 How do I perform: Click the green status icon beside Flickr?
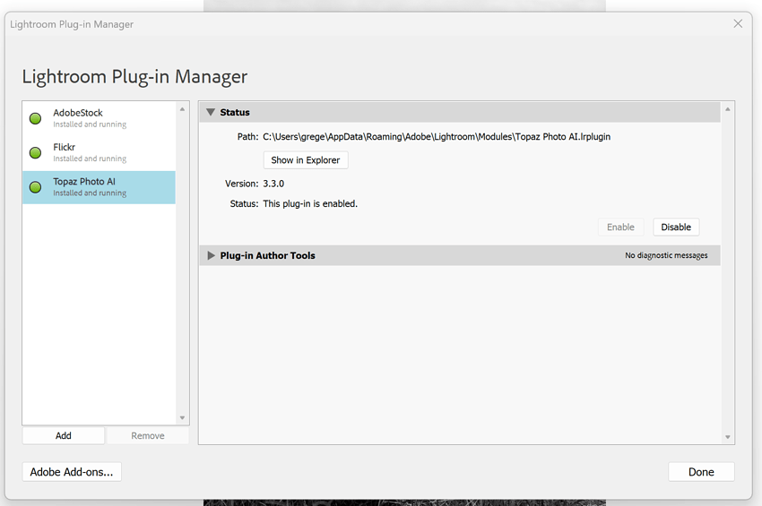click(x=36, y=153)
